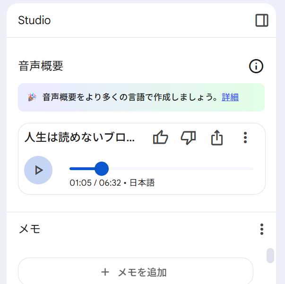This screenshot has width=285, height=284.
Task: Open the info icon beside 音声概要
Action: [x=256, y=66]
